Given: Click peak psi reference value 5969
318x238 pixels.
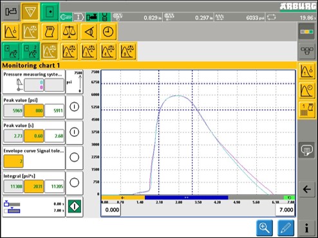Looking at the screenshot, I should click(x=14, y=111).
